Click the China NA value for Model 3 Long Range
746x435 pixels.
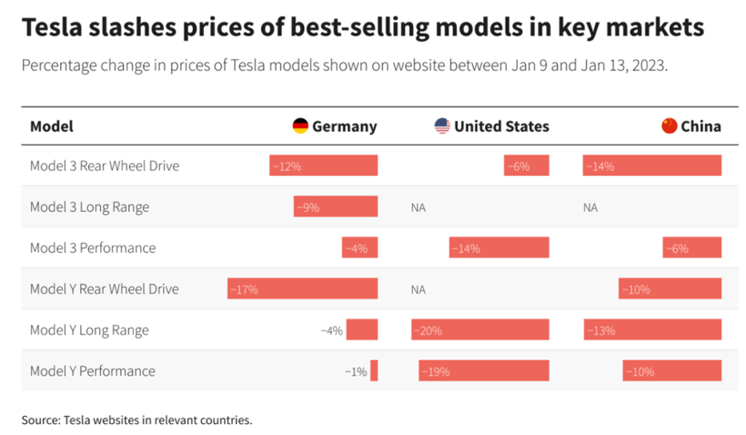click(x=590, y=207)
